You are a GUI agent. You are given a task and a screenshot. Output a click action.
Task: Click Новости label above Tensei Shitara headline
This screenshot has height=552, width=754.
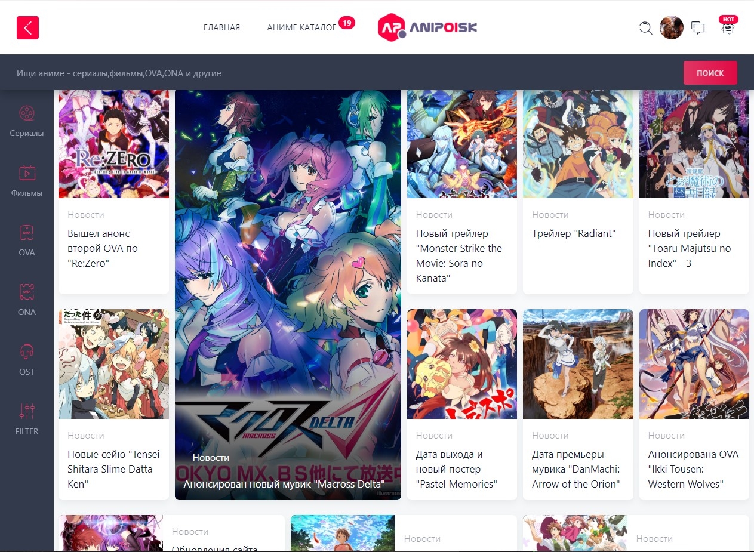point(86,435)
